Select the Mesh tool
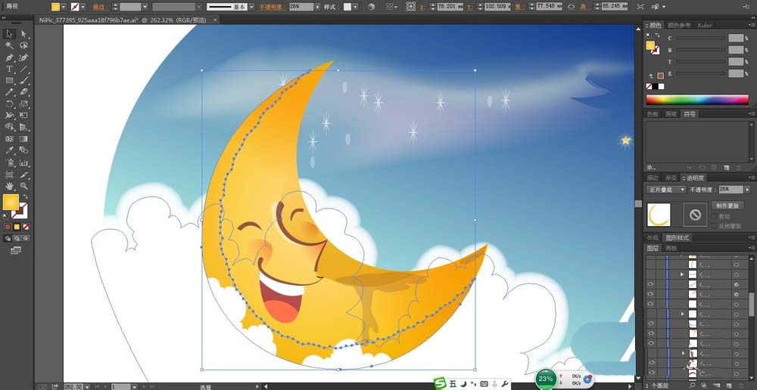 (x=9, y=139)
